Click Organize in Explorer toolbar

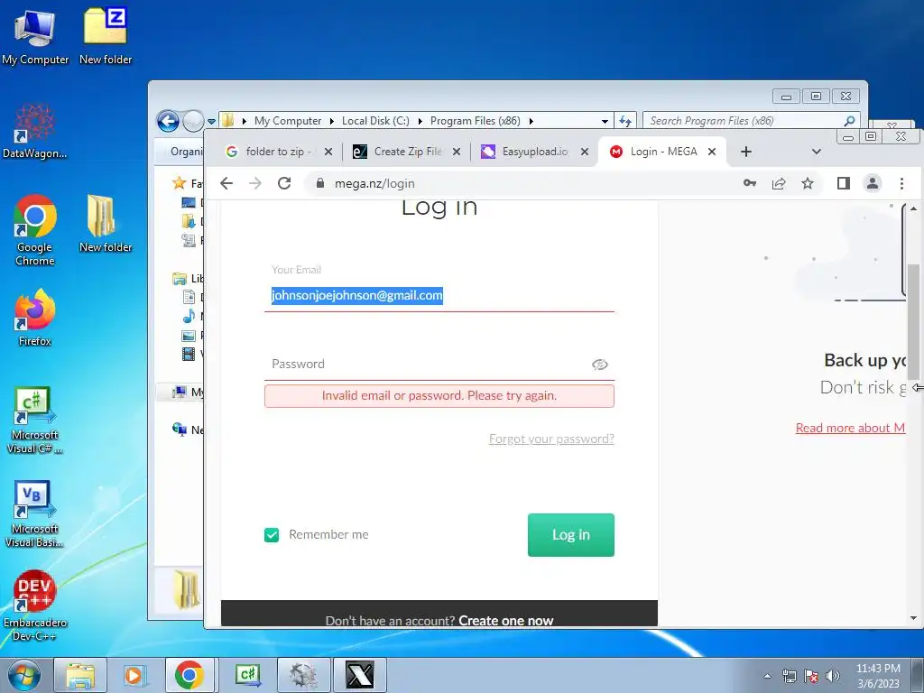186,152
